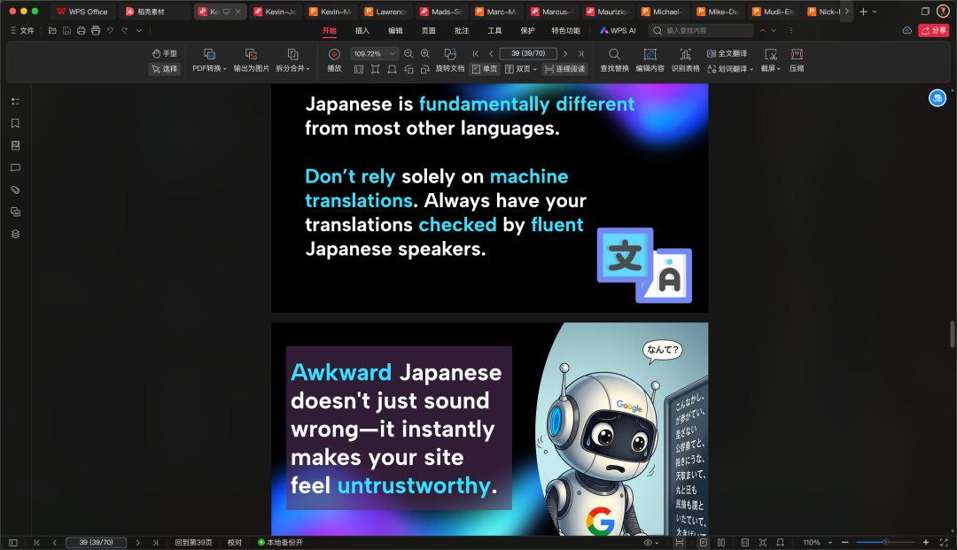This screenshot has width=957, height=550.
Task: Open the outline list icon in left sidebar
Action: tap(15, 101)
